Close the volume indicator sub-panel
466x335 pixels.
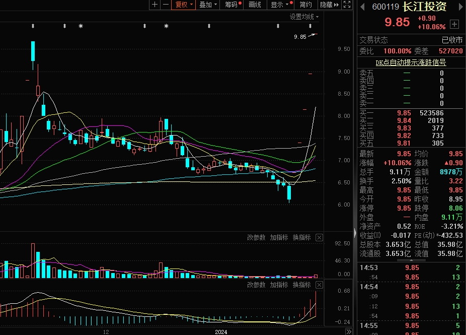tap(319, 237)
